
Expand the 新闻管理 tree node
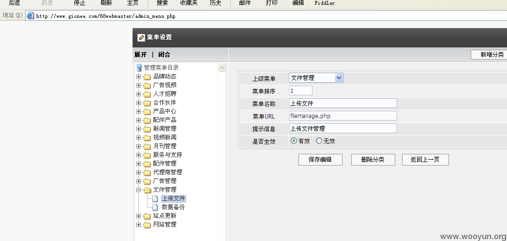tap(139, 129)
